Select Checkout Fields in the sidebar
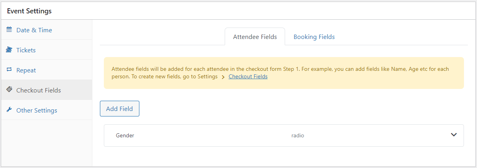This screenshot has height=168, width=477. [x=38, y=90]
